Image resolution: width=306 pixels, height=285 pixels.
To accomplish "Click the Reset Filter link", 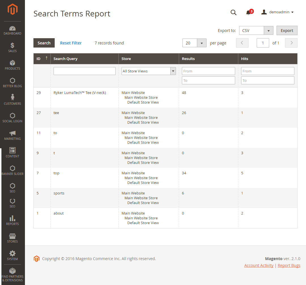I will (x=71, y=43).
